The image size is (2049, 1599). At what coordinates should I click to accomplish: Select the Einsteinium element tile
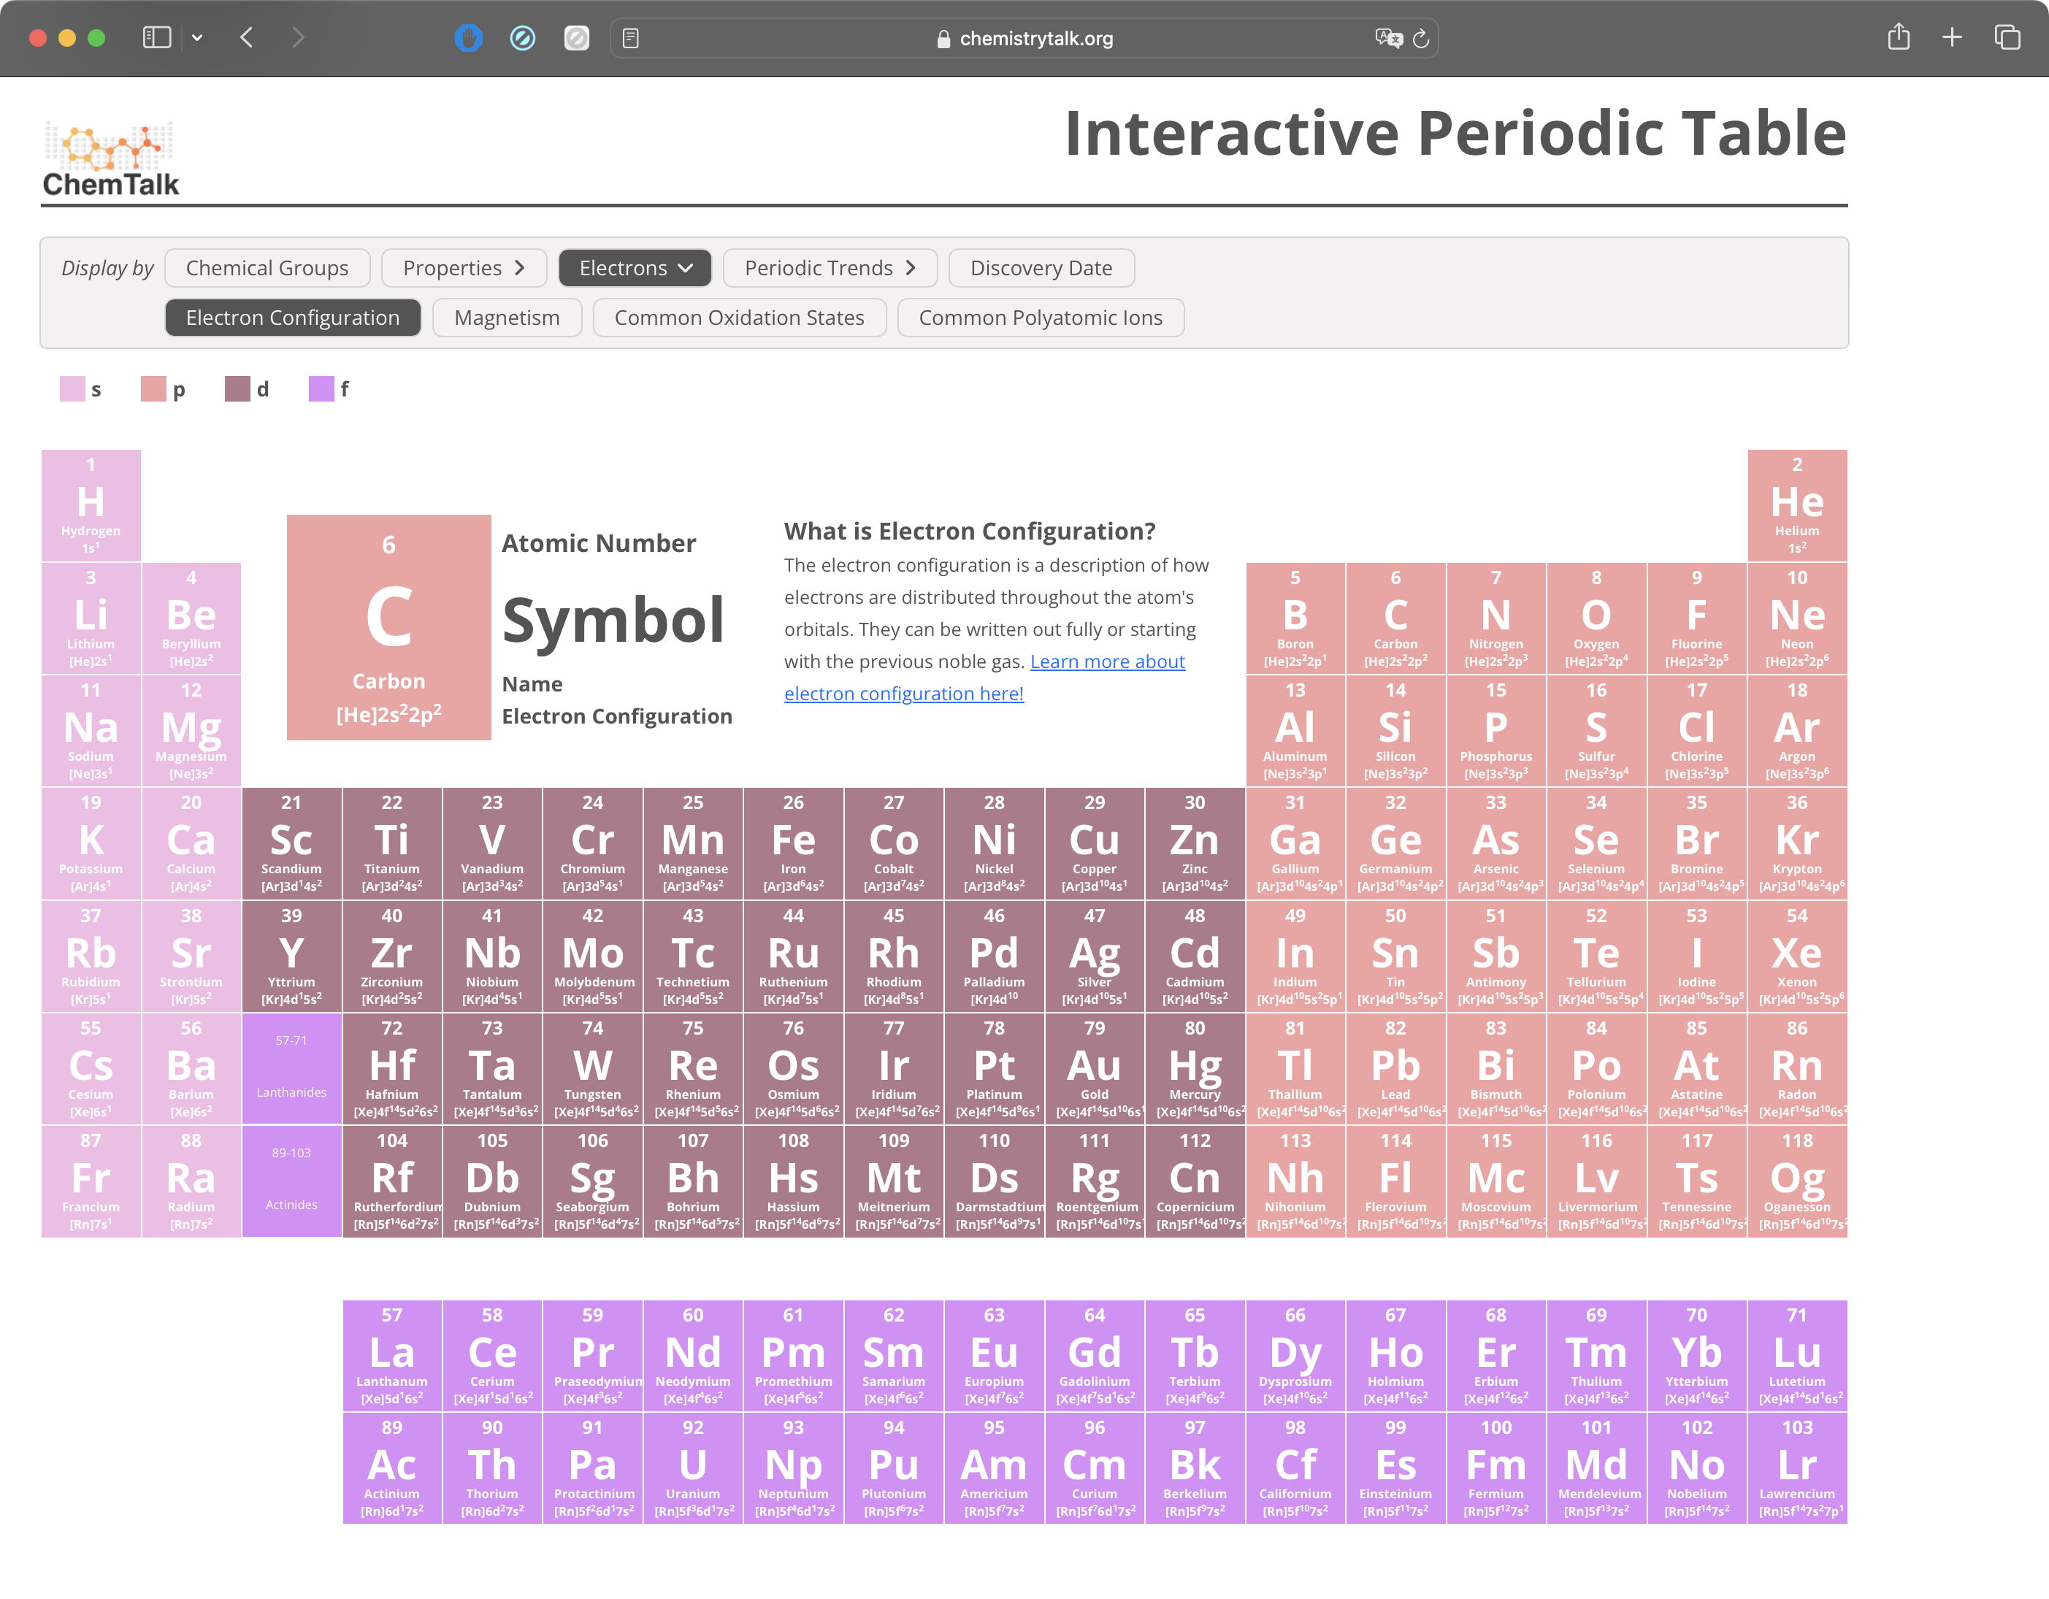point(1395,1468)
